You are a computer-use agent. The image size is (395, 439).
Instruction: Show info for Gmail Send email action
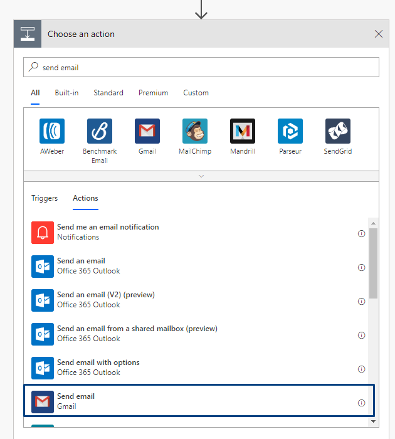click(361, 403)
